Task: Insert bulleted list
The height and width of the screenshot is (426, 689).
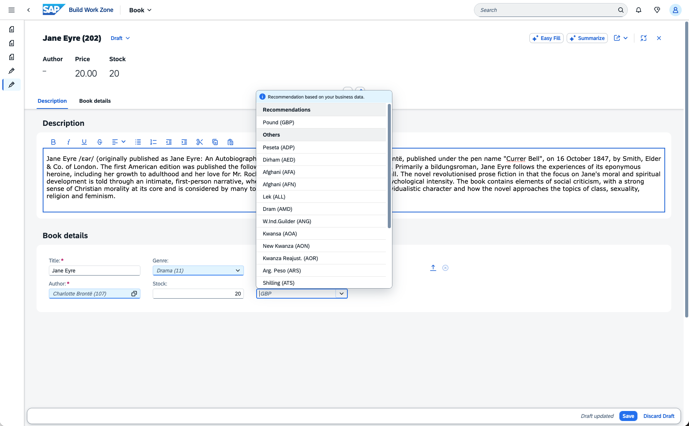Action: click(138, 142)
